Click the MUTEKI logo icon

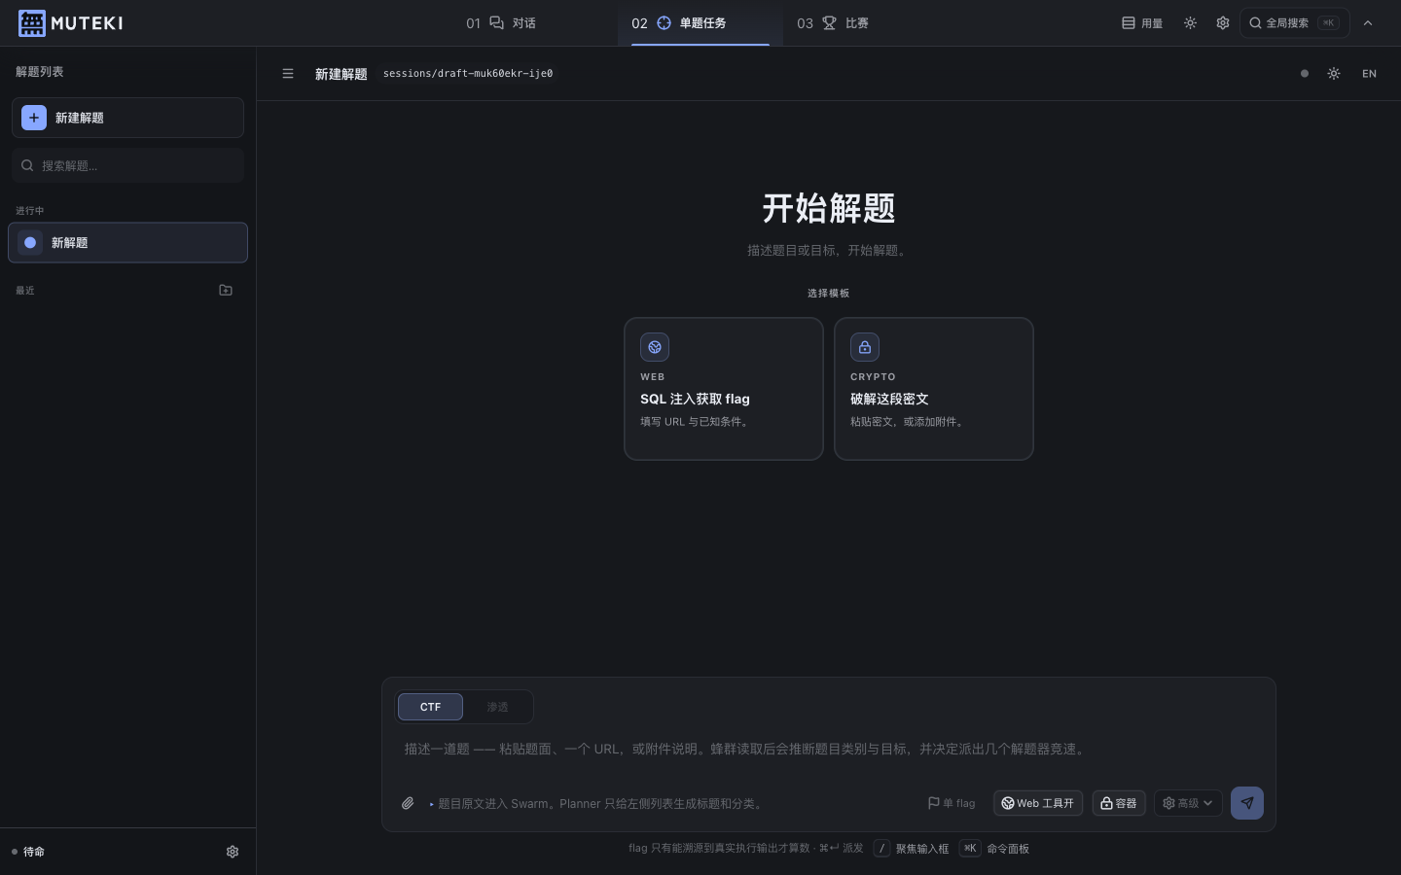[32, 23]
